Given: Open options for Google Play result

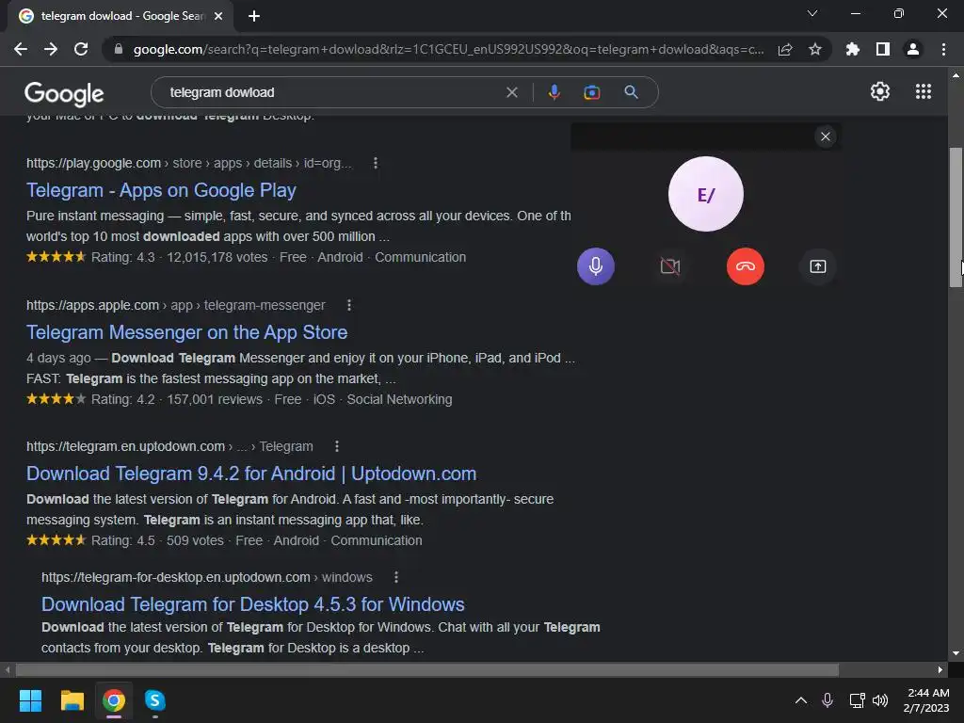Looking at the screenshot, I should point(376,163).
